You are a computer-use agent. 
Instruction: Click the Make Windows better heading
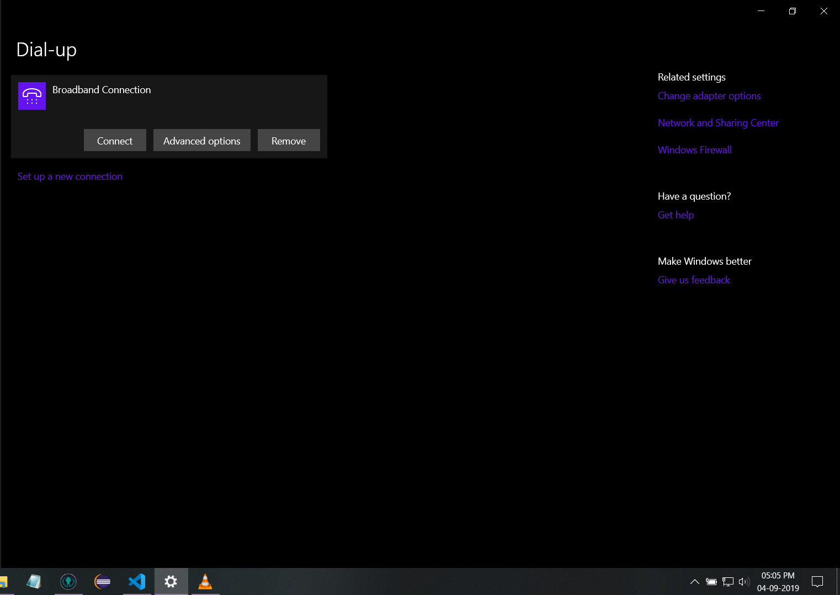(705, 261)
